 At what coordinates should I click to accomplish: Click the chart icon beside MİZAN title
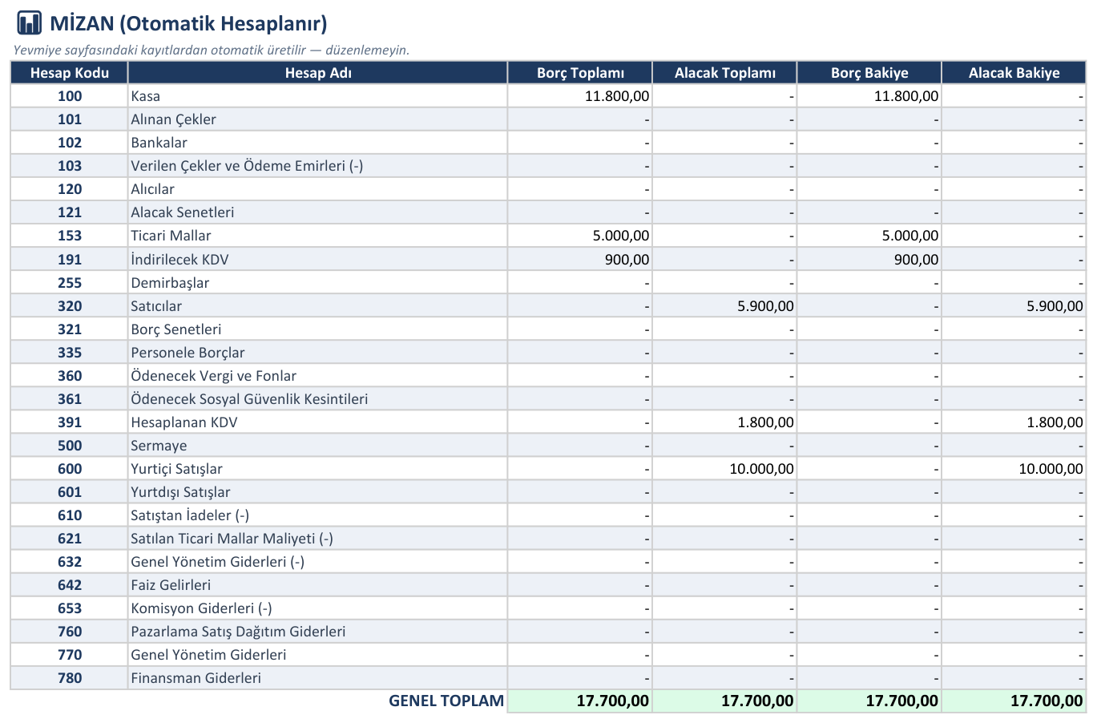(29, 22)
